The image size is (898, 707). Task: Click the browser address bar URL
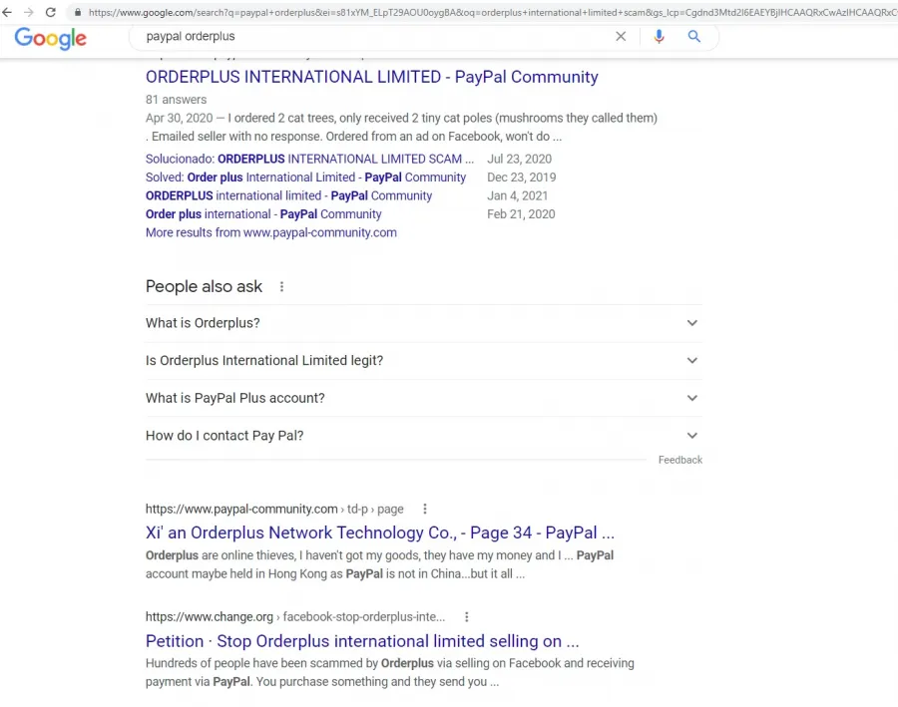point(493,12)
